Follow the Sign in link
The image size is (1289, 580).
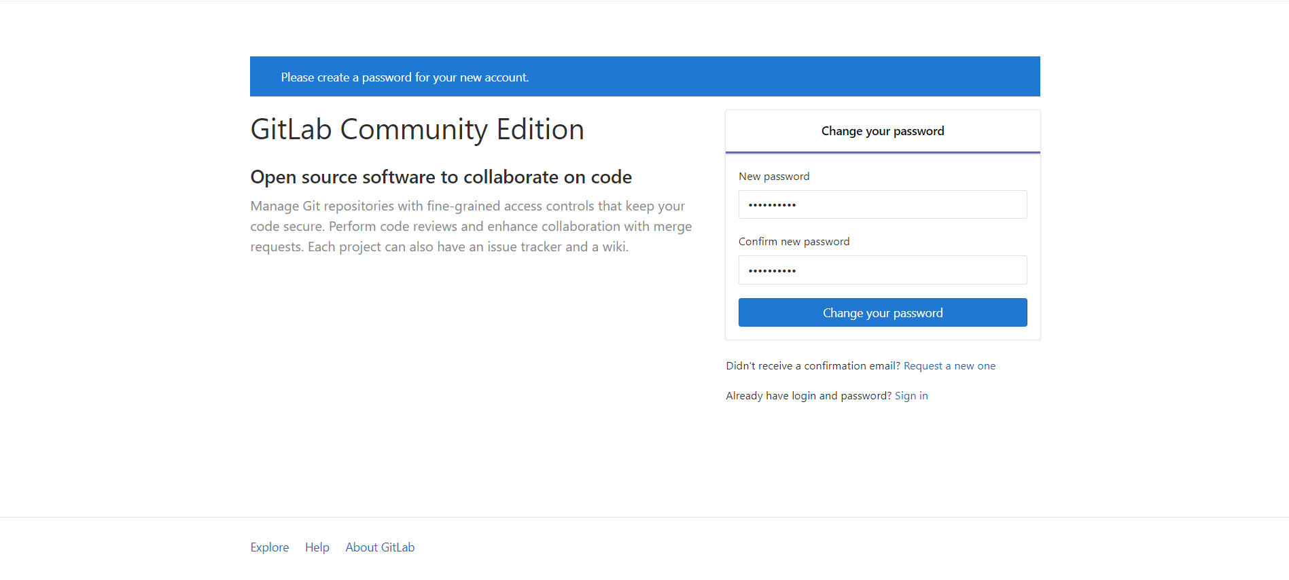pyautogui.click(x=911, y=395)
